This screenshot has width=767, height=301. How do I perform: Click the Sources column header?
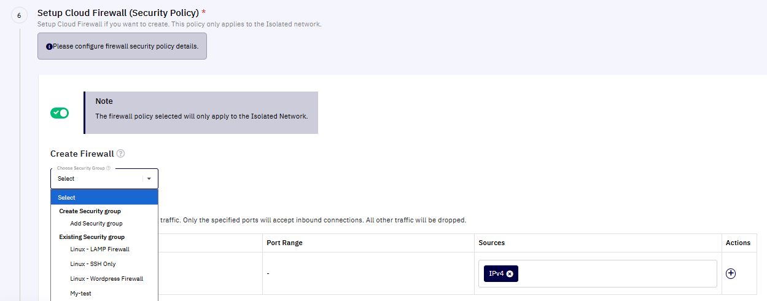coord(492,243)
